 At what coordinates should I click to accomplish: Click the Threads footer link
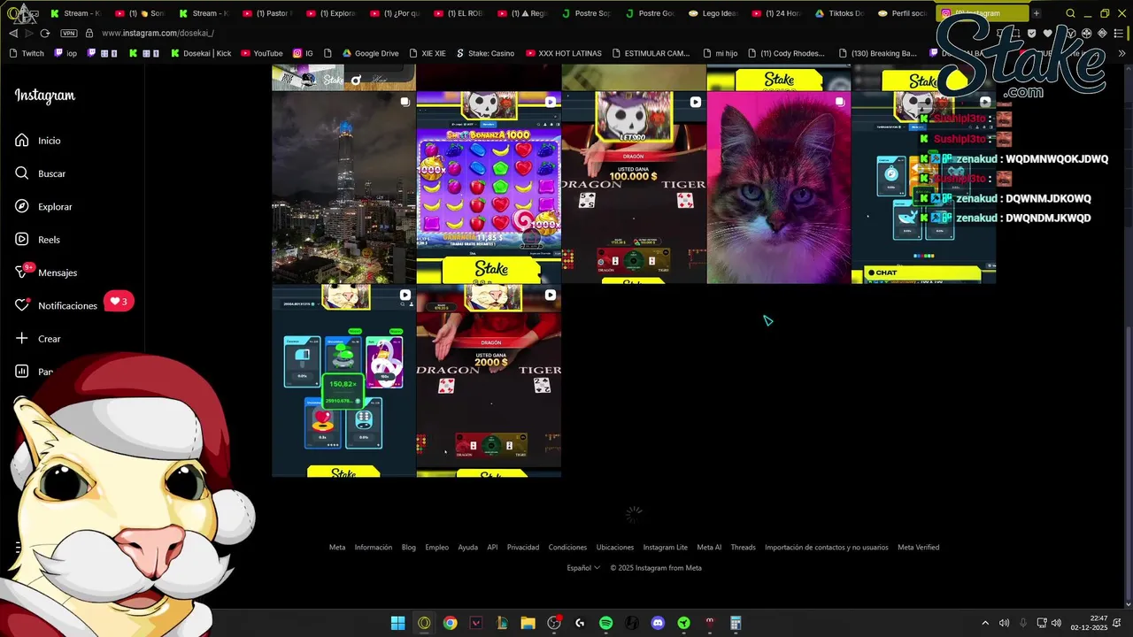(x=744, y=548)
